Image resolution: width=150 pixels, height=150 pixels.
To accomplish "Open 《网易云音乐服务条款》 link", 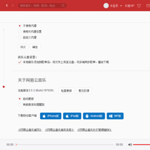I will pos(60,130).
